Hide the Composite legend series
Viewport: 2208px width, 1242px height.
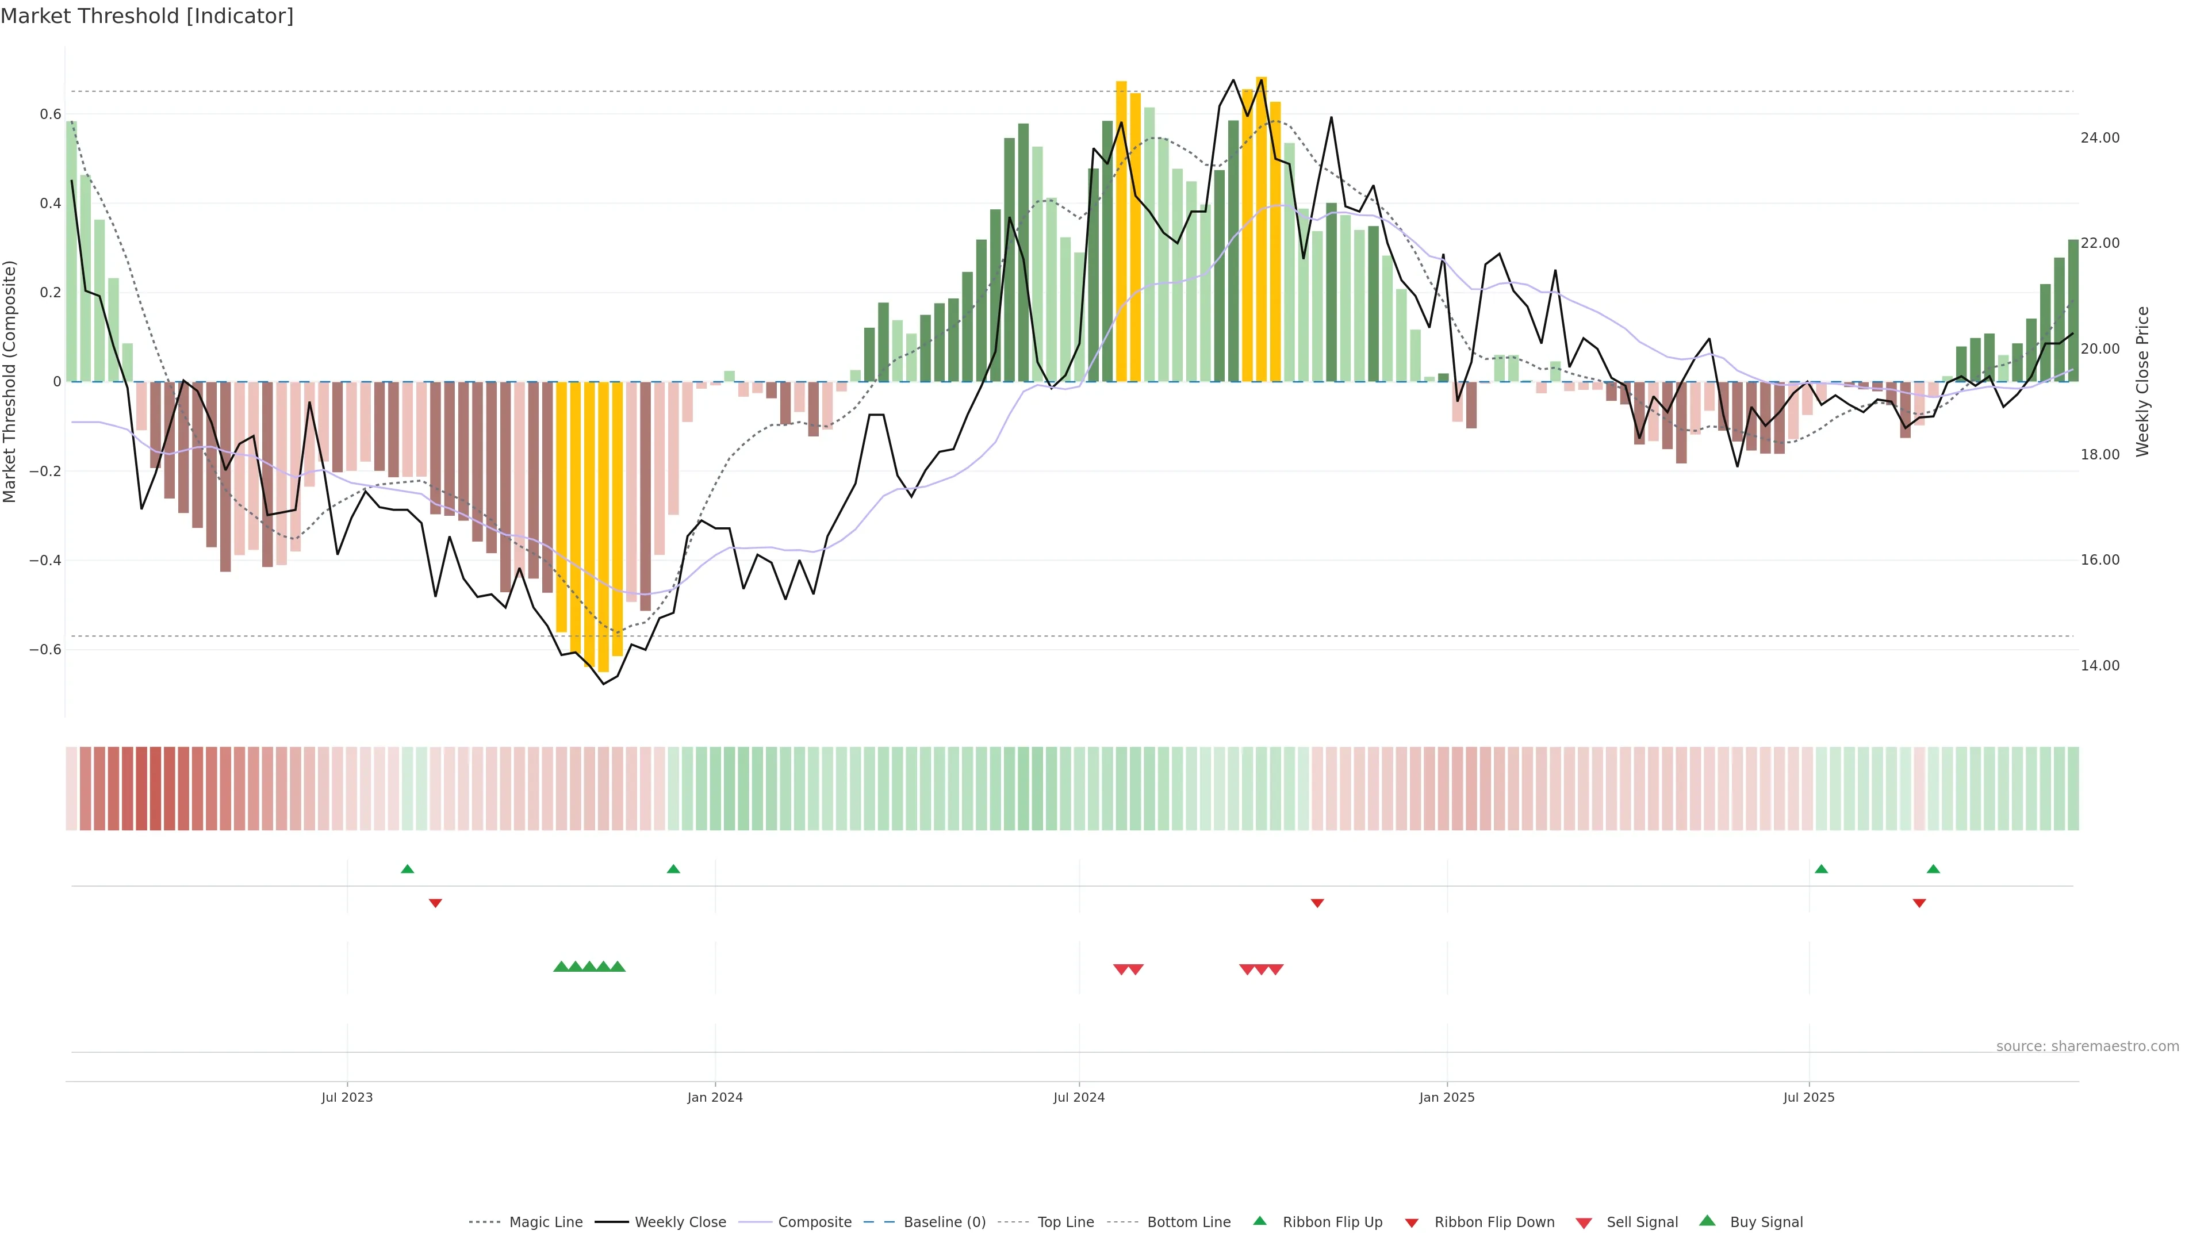[814, 1222]
